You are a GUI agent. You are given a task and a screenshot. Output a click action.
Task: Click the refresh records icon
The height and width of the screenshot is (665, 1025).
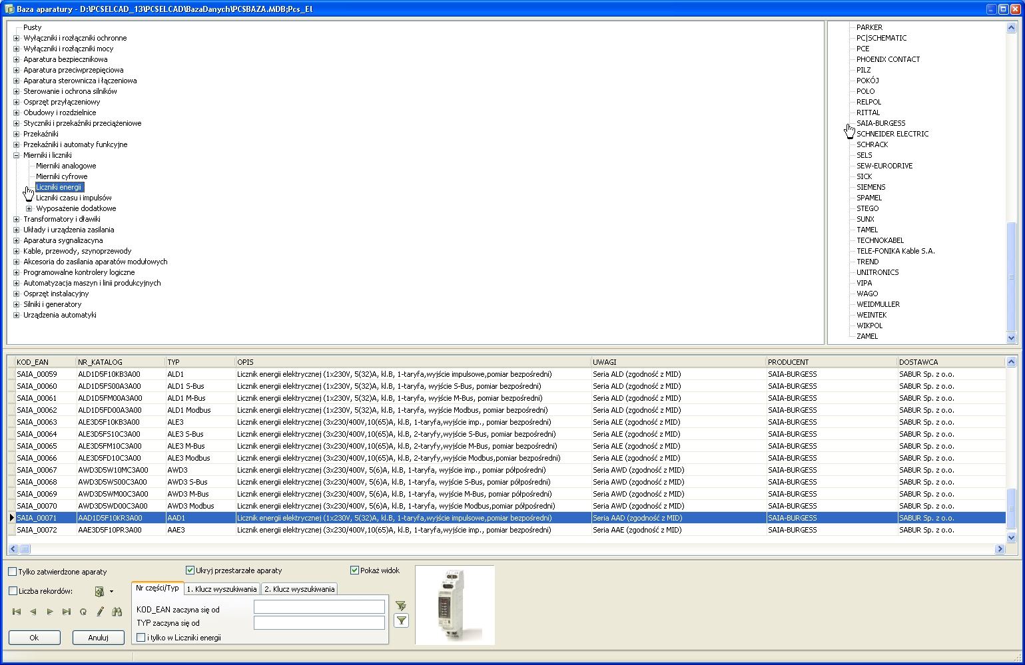pos(83,612)
